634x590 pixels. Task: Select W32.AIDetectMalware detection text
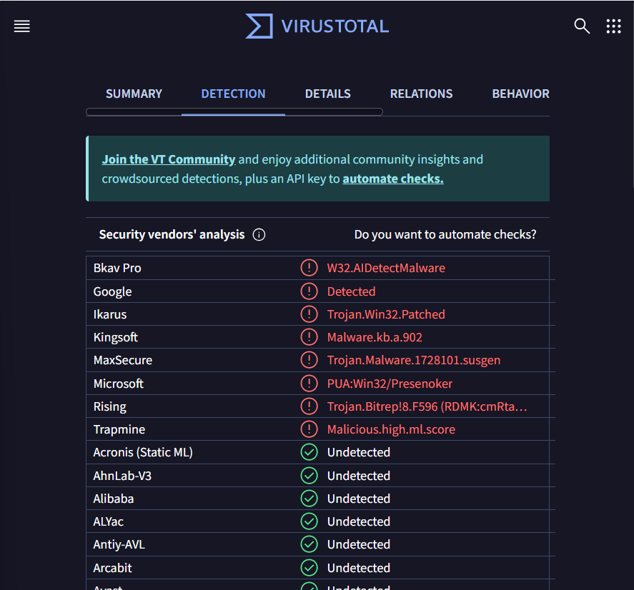coord(386,268)
